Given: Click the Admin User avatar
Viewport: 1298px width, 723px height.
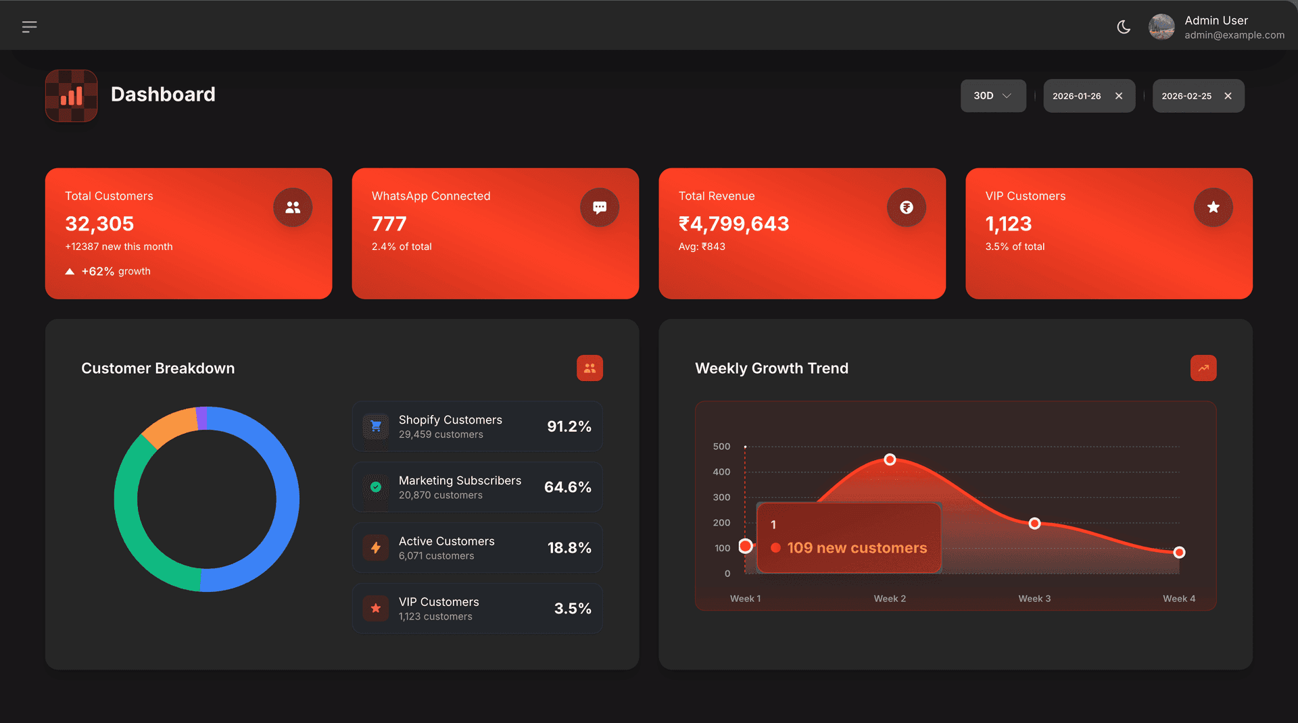Looking at the screenshot, I should pyautogui.click(x=1161, y=27).
